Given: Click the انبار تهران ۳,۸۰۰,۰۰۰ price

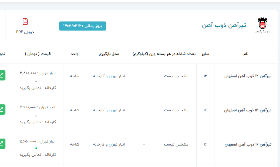Looking at the screenshot, I should coord(38,73).
